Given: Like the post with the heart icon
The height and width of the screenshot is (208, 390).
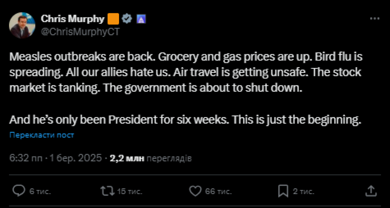Looking at the screenshot, I should (195, 191).
